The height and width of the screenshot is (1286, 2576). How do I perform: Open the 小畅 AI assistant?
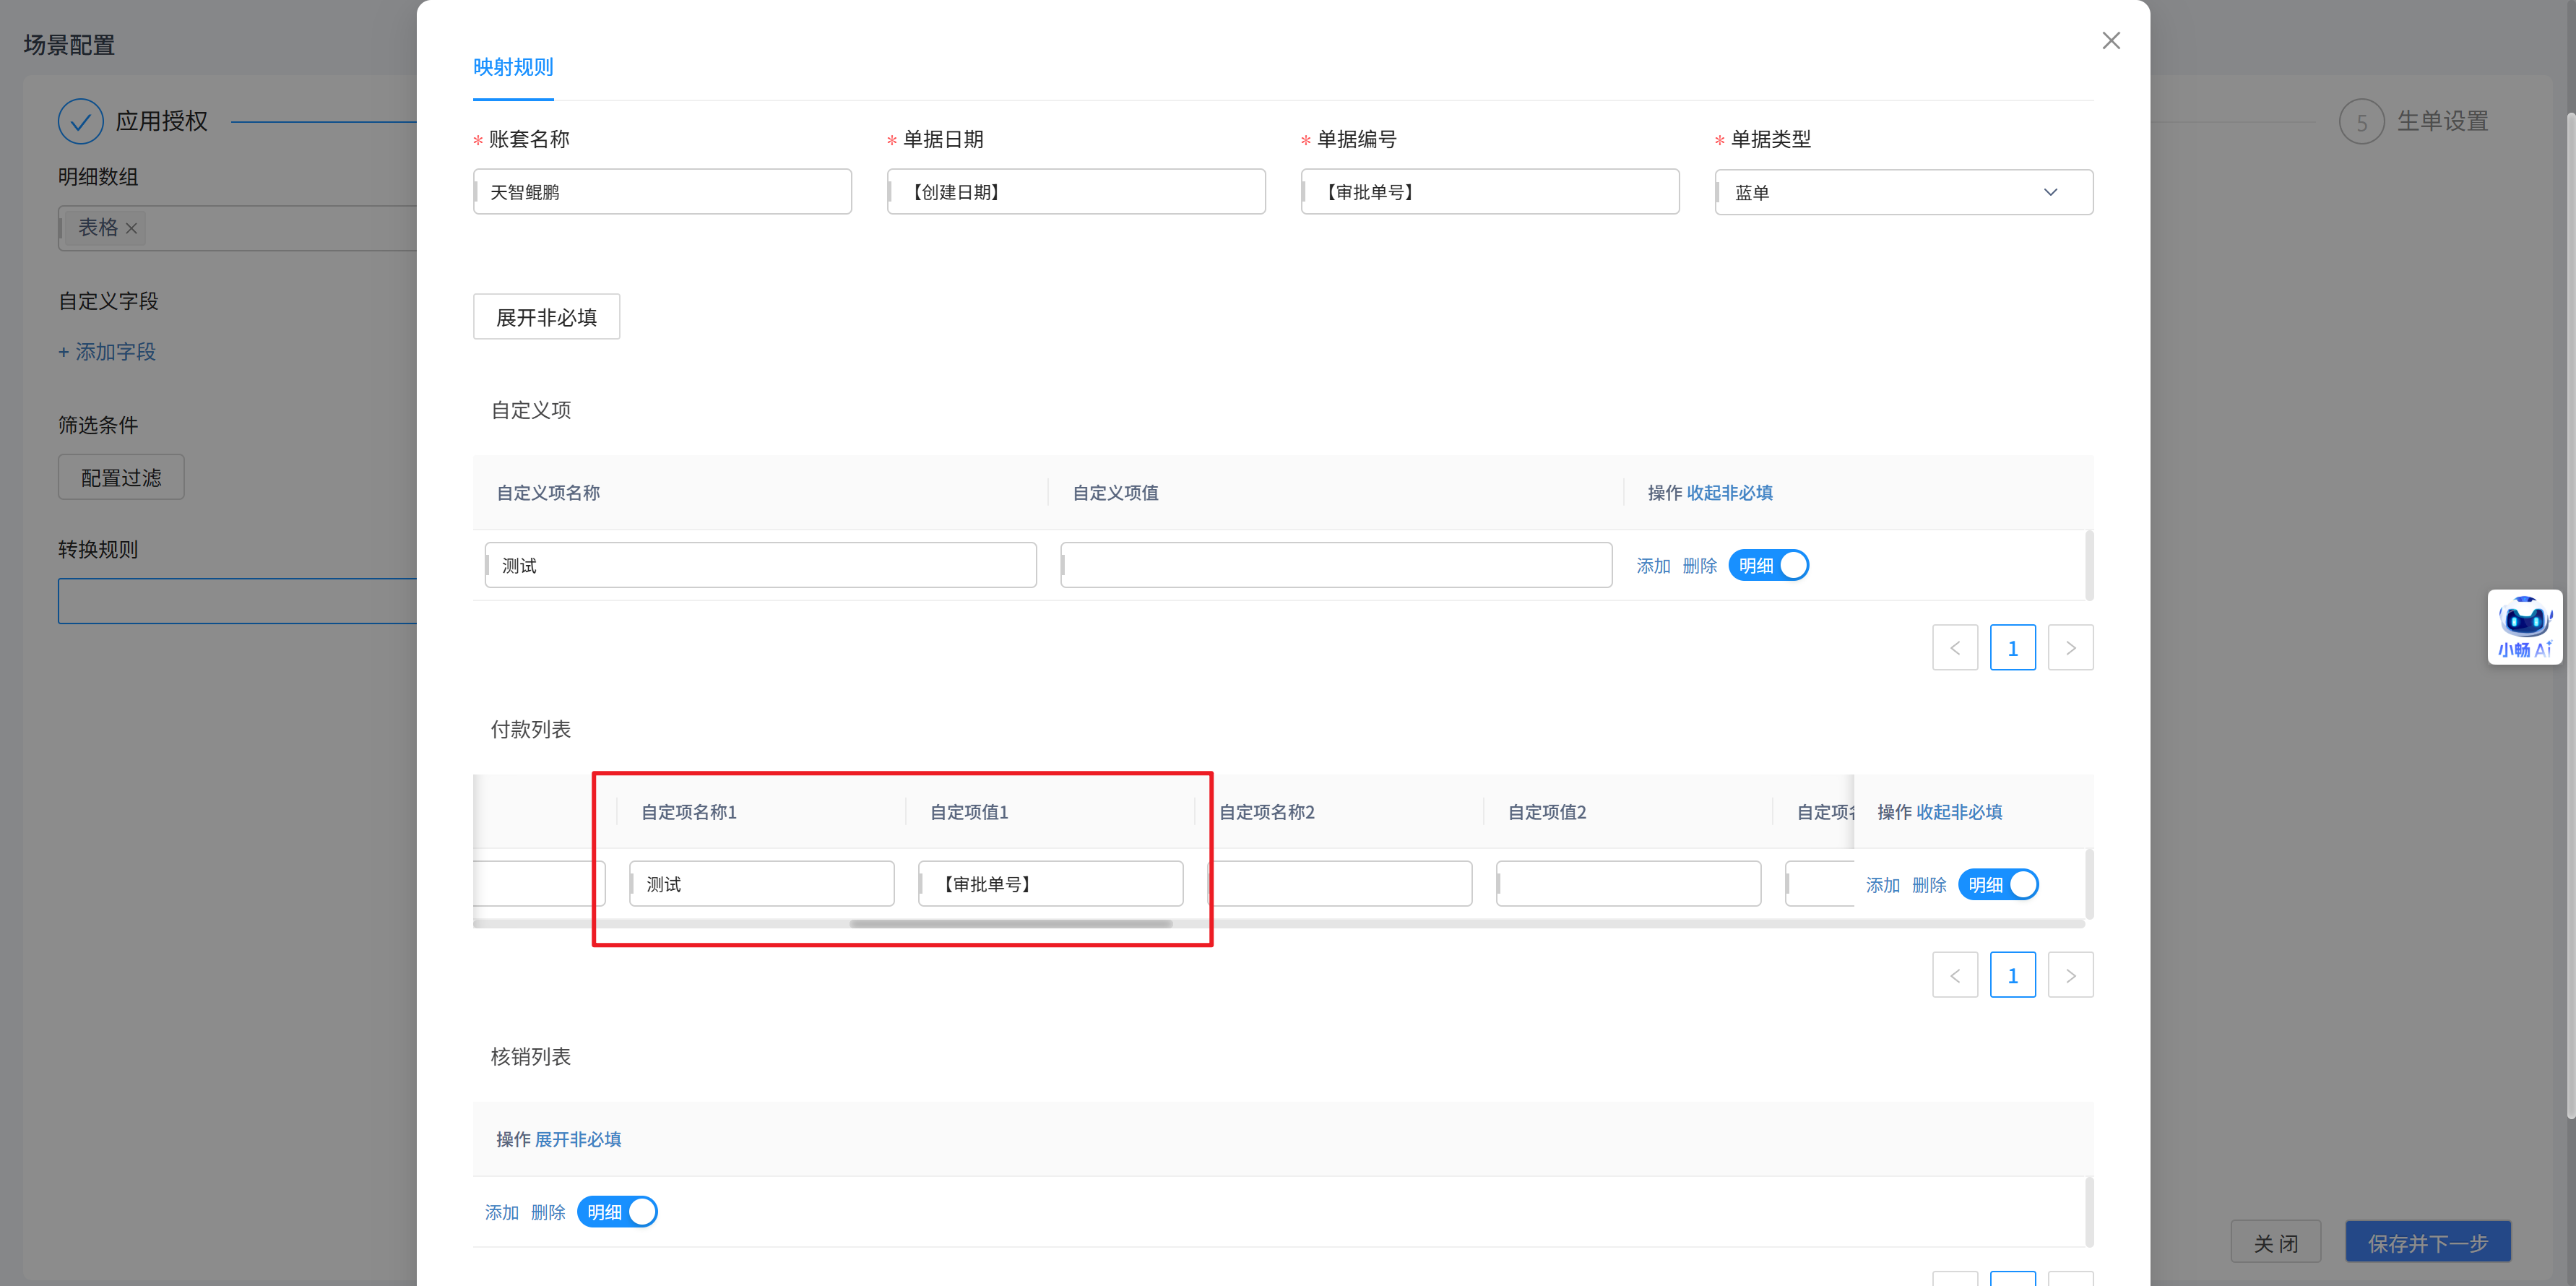(x=2524, y=627)
